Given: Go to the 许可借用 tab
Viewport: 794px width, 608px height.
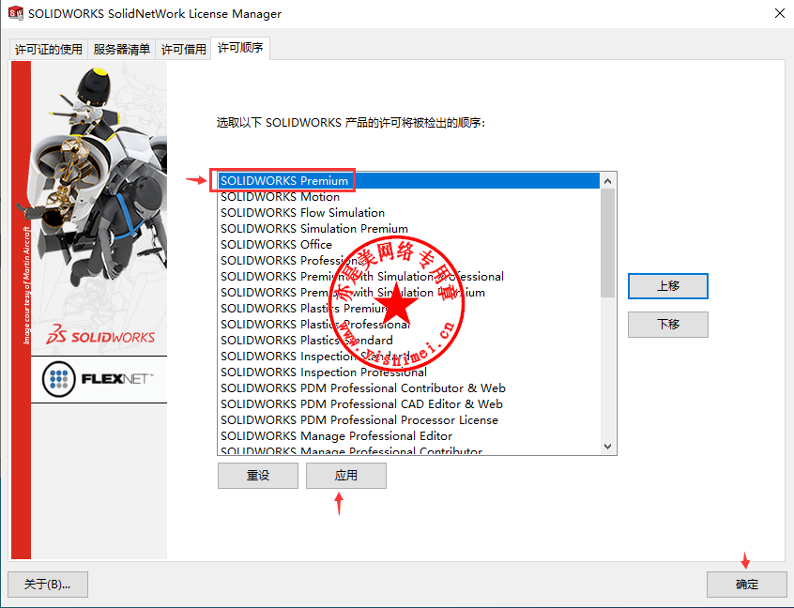Looking at the screenshot, I should (x=183, y=49).
